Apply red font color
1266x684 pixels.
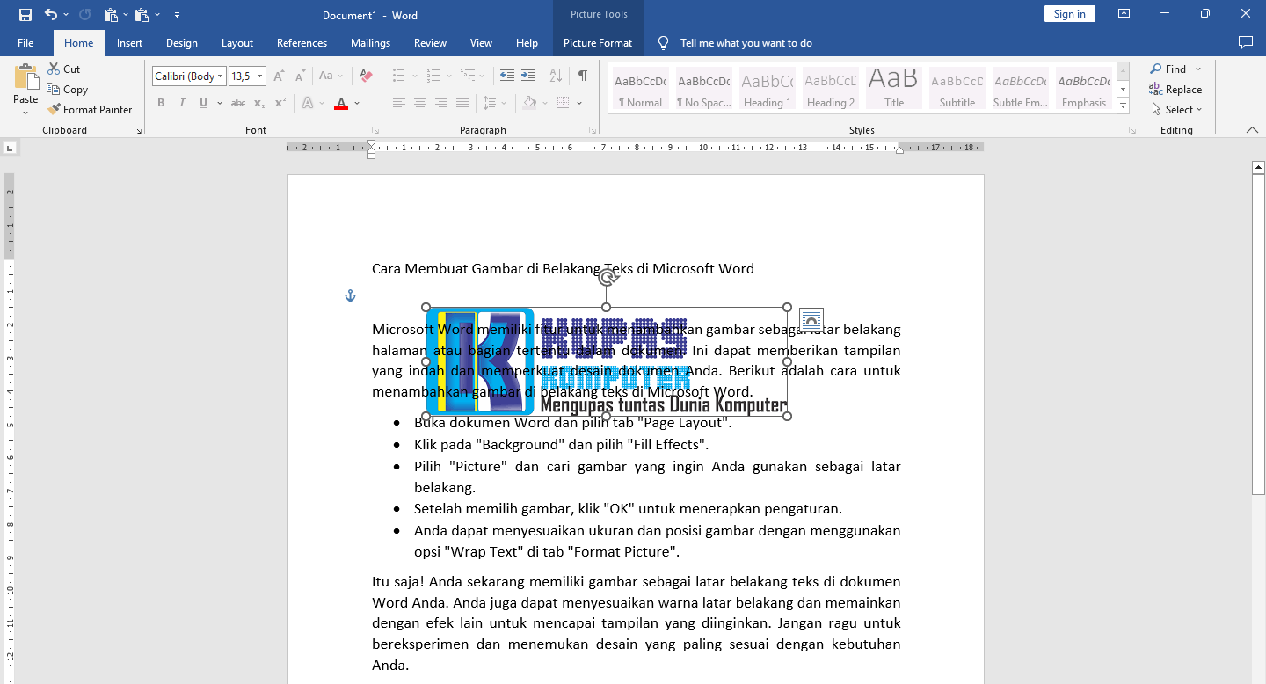[x=341, y=103]
